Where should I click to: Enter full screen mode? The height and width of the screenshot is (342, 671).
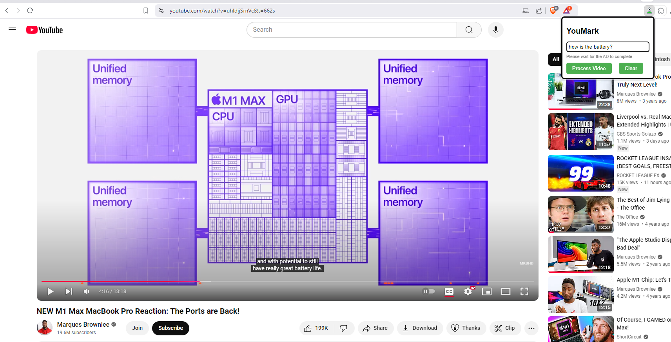coord(524,291)
